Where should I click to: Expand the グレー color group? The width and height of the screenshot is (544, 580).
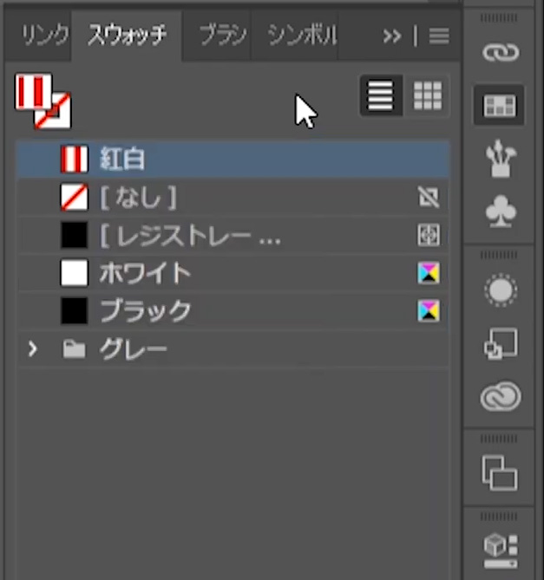click(x=33, y=349)
